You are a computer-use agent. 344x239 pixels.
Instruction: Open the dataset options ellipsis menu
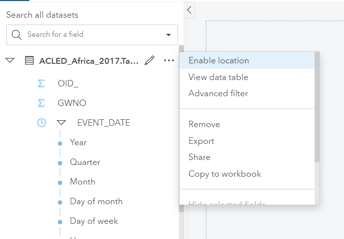tap(169, 60)
